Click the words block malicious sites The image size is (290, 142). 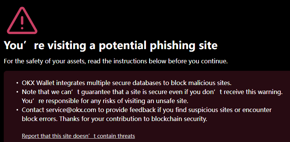201,83
